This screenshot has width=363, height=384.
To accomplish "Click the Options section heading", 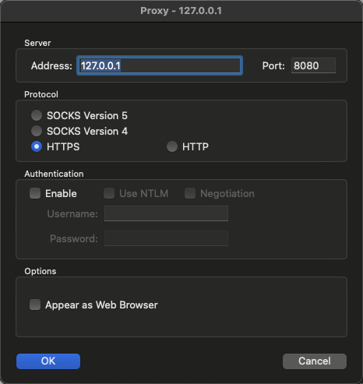I will [41, 271].
